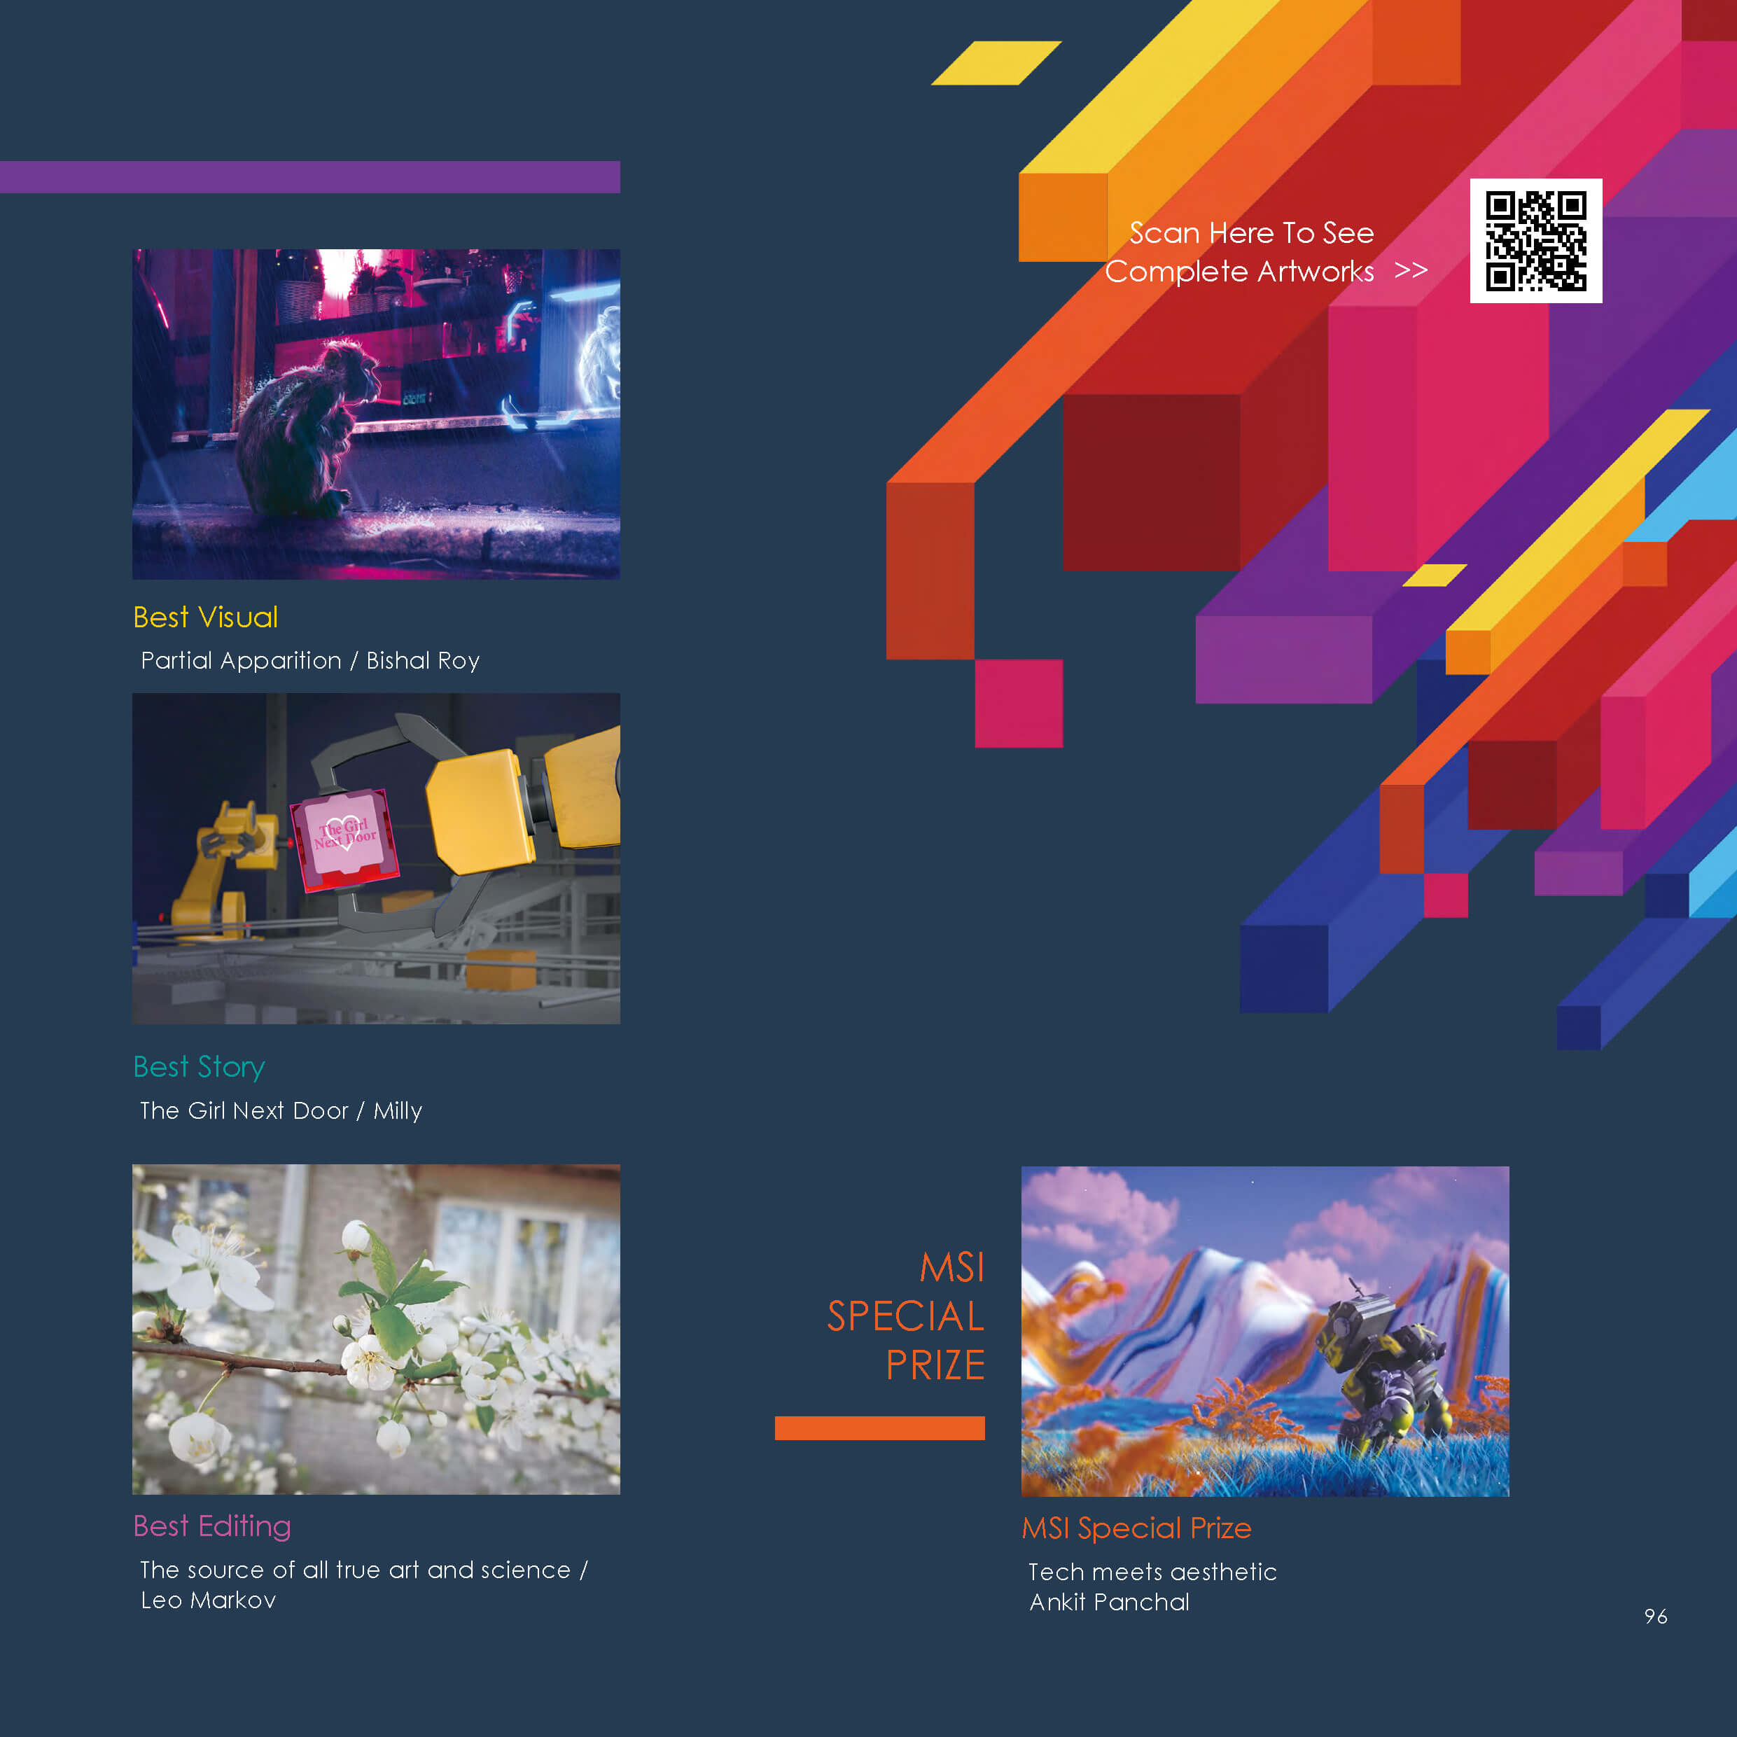Click the small yellow parallelogram at top

996,63
